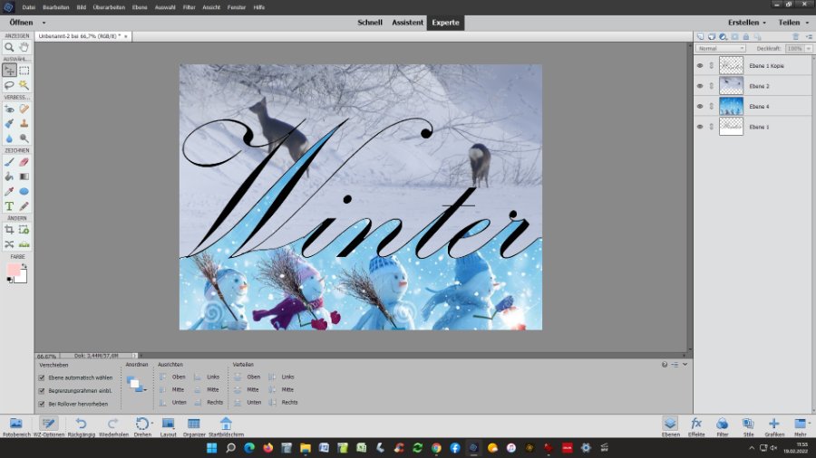816x458 pixels.
Task: Open the Deckkraft opacity dropdown arrow
Action: click(x=809, y=48)
